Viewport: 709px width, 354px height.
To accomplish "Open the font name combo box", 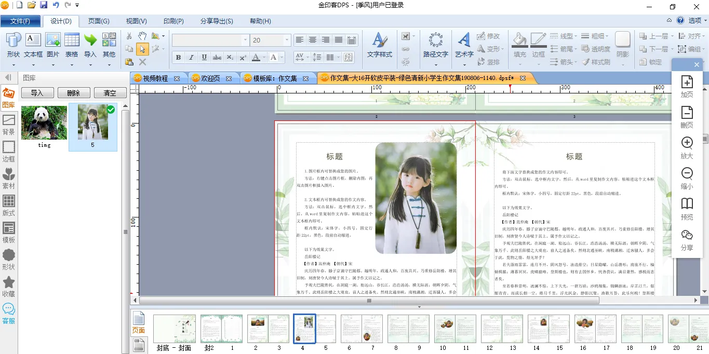I will [210, 40].
